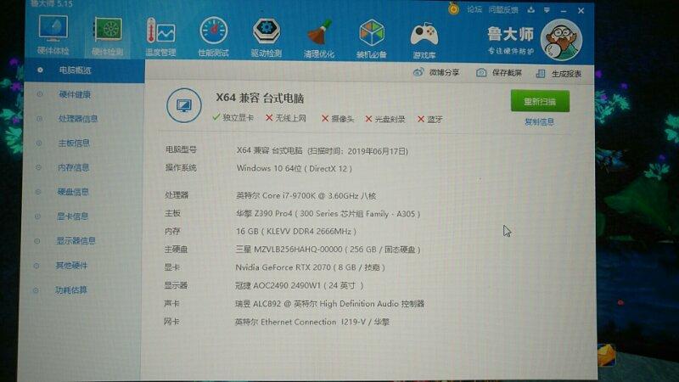The image size is (679, 382).
Task: Select 硬盘信息 in the sidebar
Action: (x=73, y=192)
